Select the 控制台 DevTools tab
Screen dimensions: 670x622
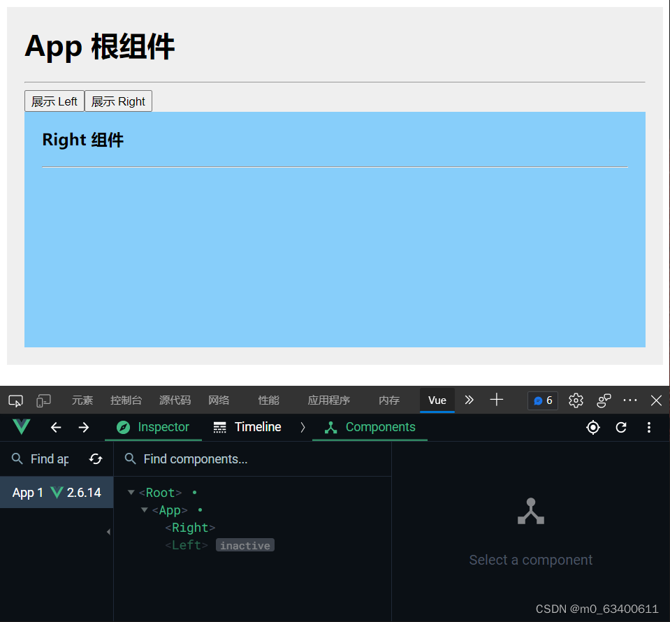126,400
